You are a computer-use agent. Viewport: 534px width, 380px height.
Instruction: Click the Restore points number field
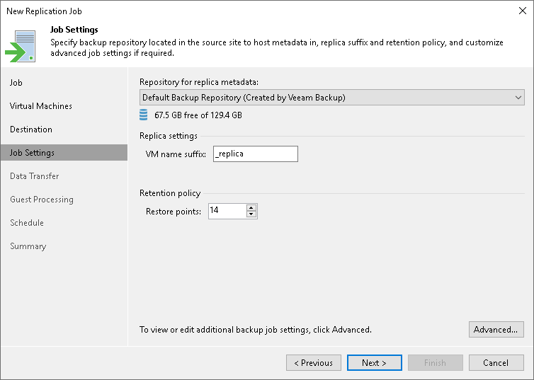[227, 211]
